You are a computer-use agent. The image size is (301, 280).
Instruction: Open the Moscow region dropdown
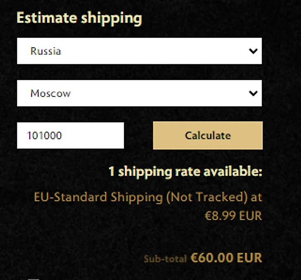click(x=139, y=93)
